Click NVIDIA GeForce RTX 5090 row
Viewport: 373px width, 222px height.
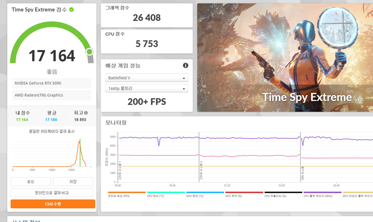pos(52,83)
